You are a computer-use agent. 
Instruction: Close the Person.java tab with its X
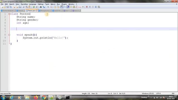point(37,11)
